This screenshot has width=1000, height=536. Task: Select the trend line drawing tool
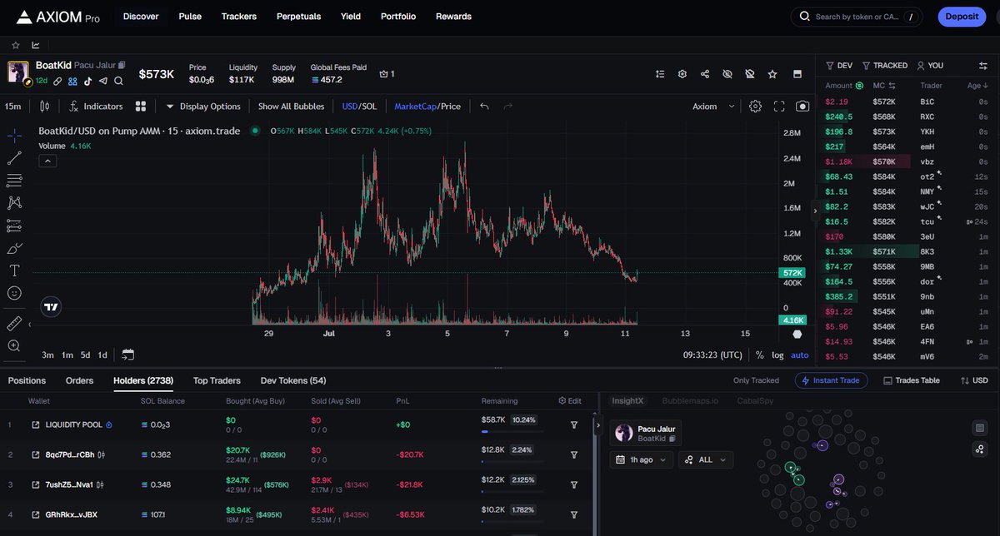pos(14,157)
